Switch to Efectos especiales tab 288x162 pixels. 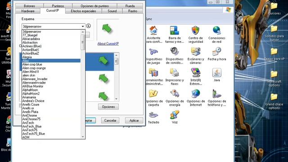(x=83, y=11)
